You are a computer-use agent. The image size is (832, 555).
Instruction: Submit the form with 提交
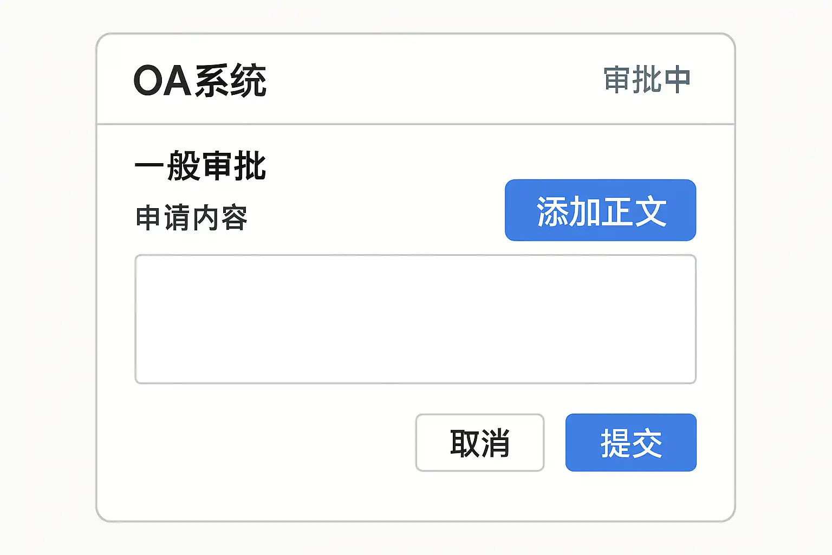pyautogui.click(x=630, y=443)
